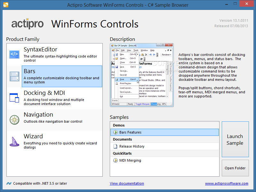Minimize the Sample Browser window
This screenshot has height=192, width=256.
[227, 4]
